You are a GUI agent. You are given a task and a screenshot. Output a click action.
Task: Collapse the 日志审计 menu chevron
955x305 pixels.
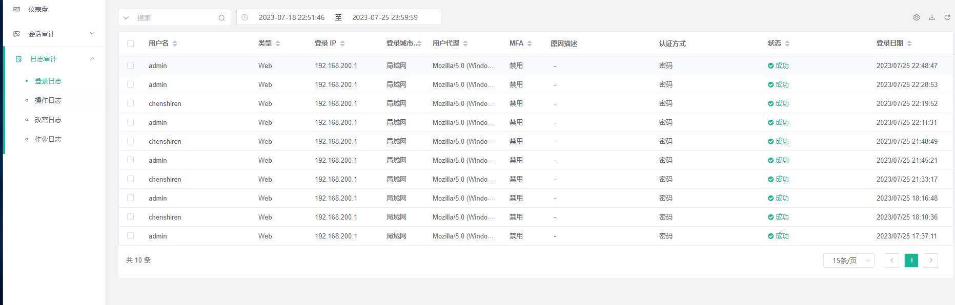[92, 58]
